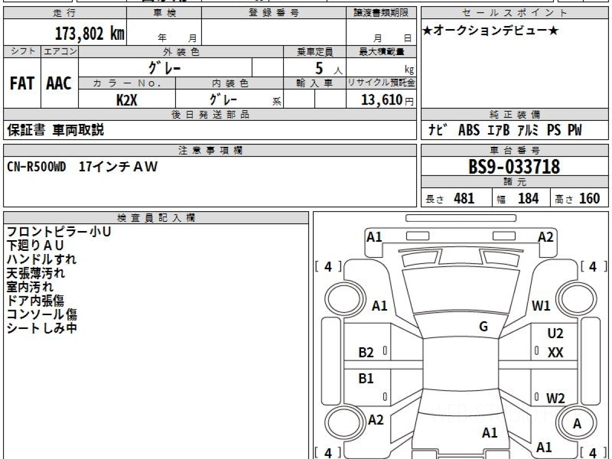Select the color code K2X
612x459 pixels.
126,99
